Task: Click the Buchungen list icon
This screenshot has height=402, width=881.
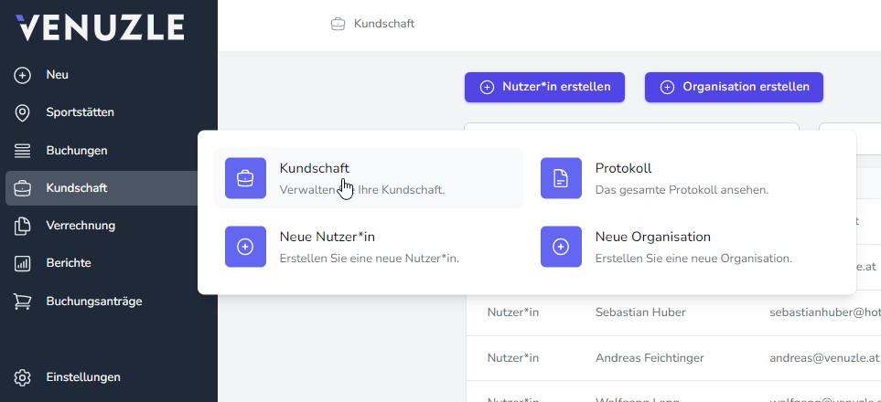Action: 23,150
